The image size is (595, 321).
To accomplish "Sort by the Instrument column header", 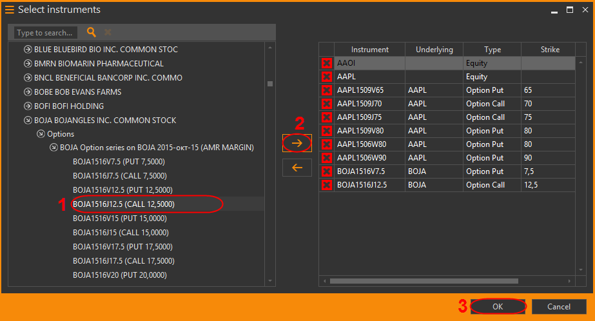I will click(x=369, y=50).
